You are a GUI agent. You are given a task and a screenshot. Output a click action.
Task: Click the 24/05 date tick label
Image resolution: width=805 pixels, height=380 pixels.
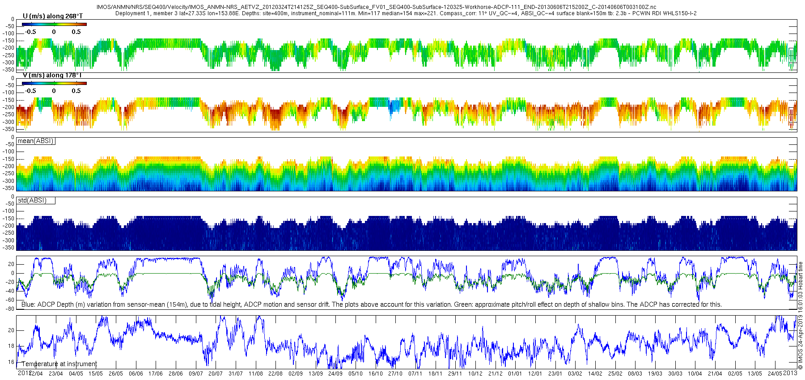(775, 374)
